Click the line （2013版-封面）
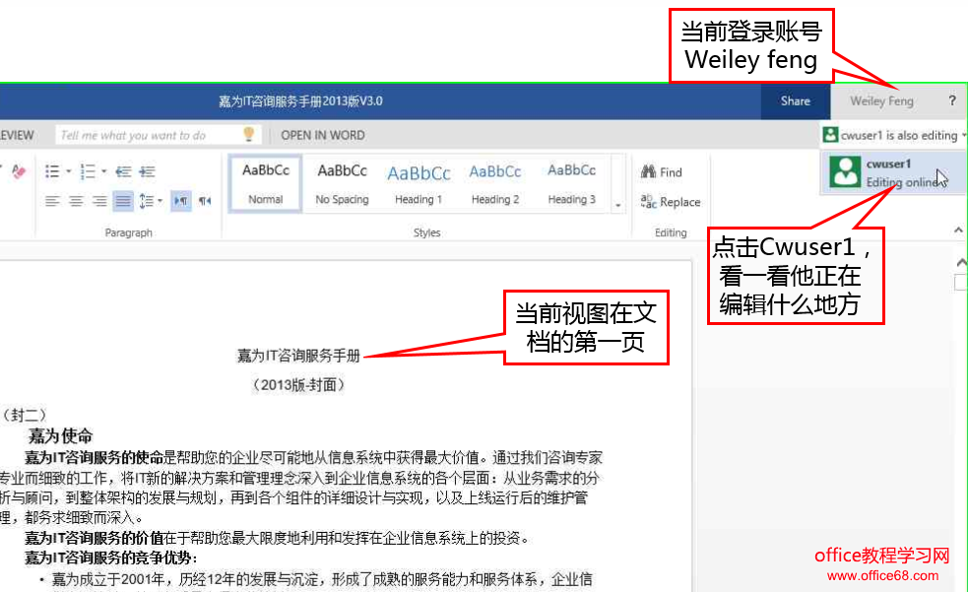Screen dimensions: 968x592 [298, 385]
